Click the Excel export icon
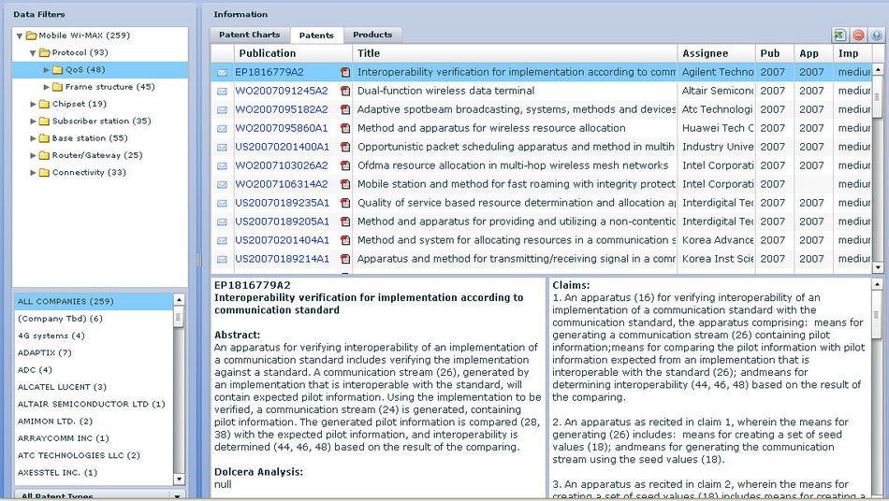The width and height of the screenshot is (889, 501). (x=841, y=36)
